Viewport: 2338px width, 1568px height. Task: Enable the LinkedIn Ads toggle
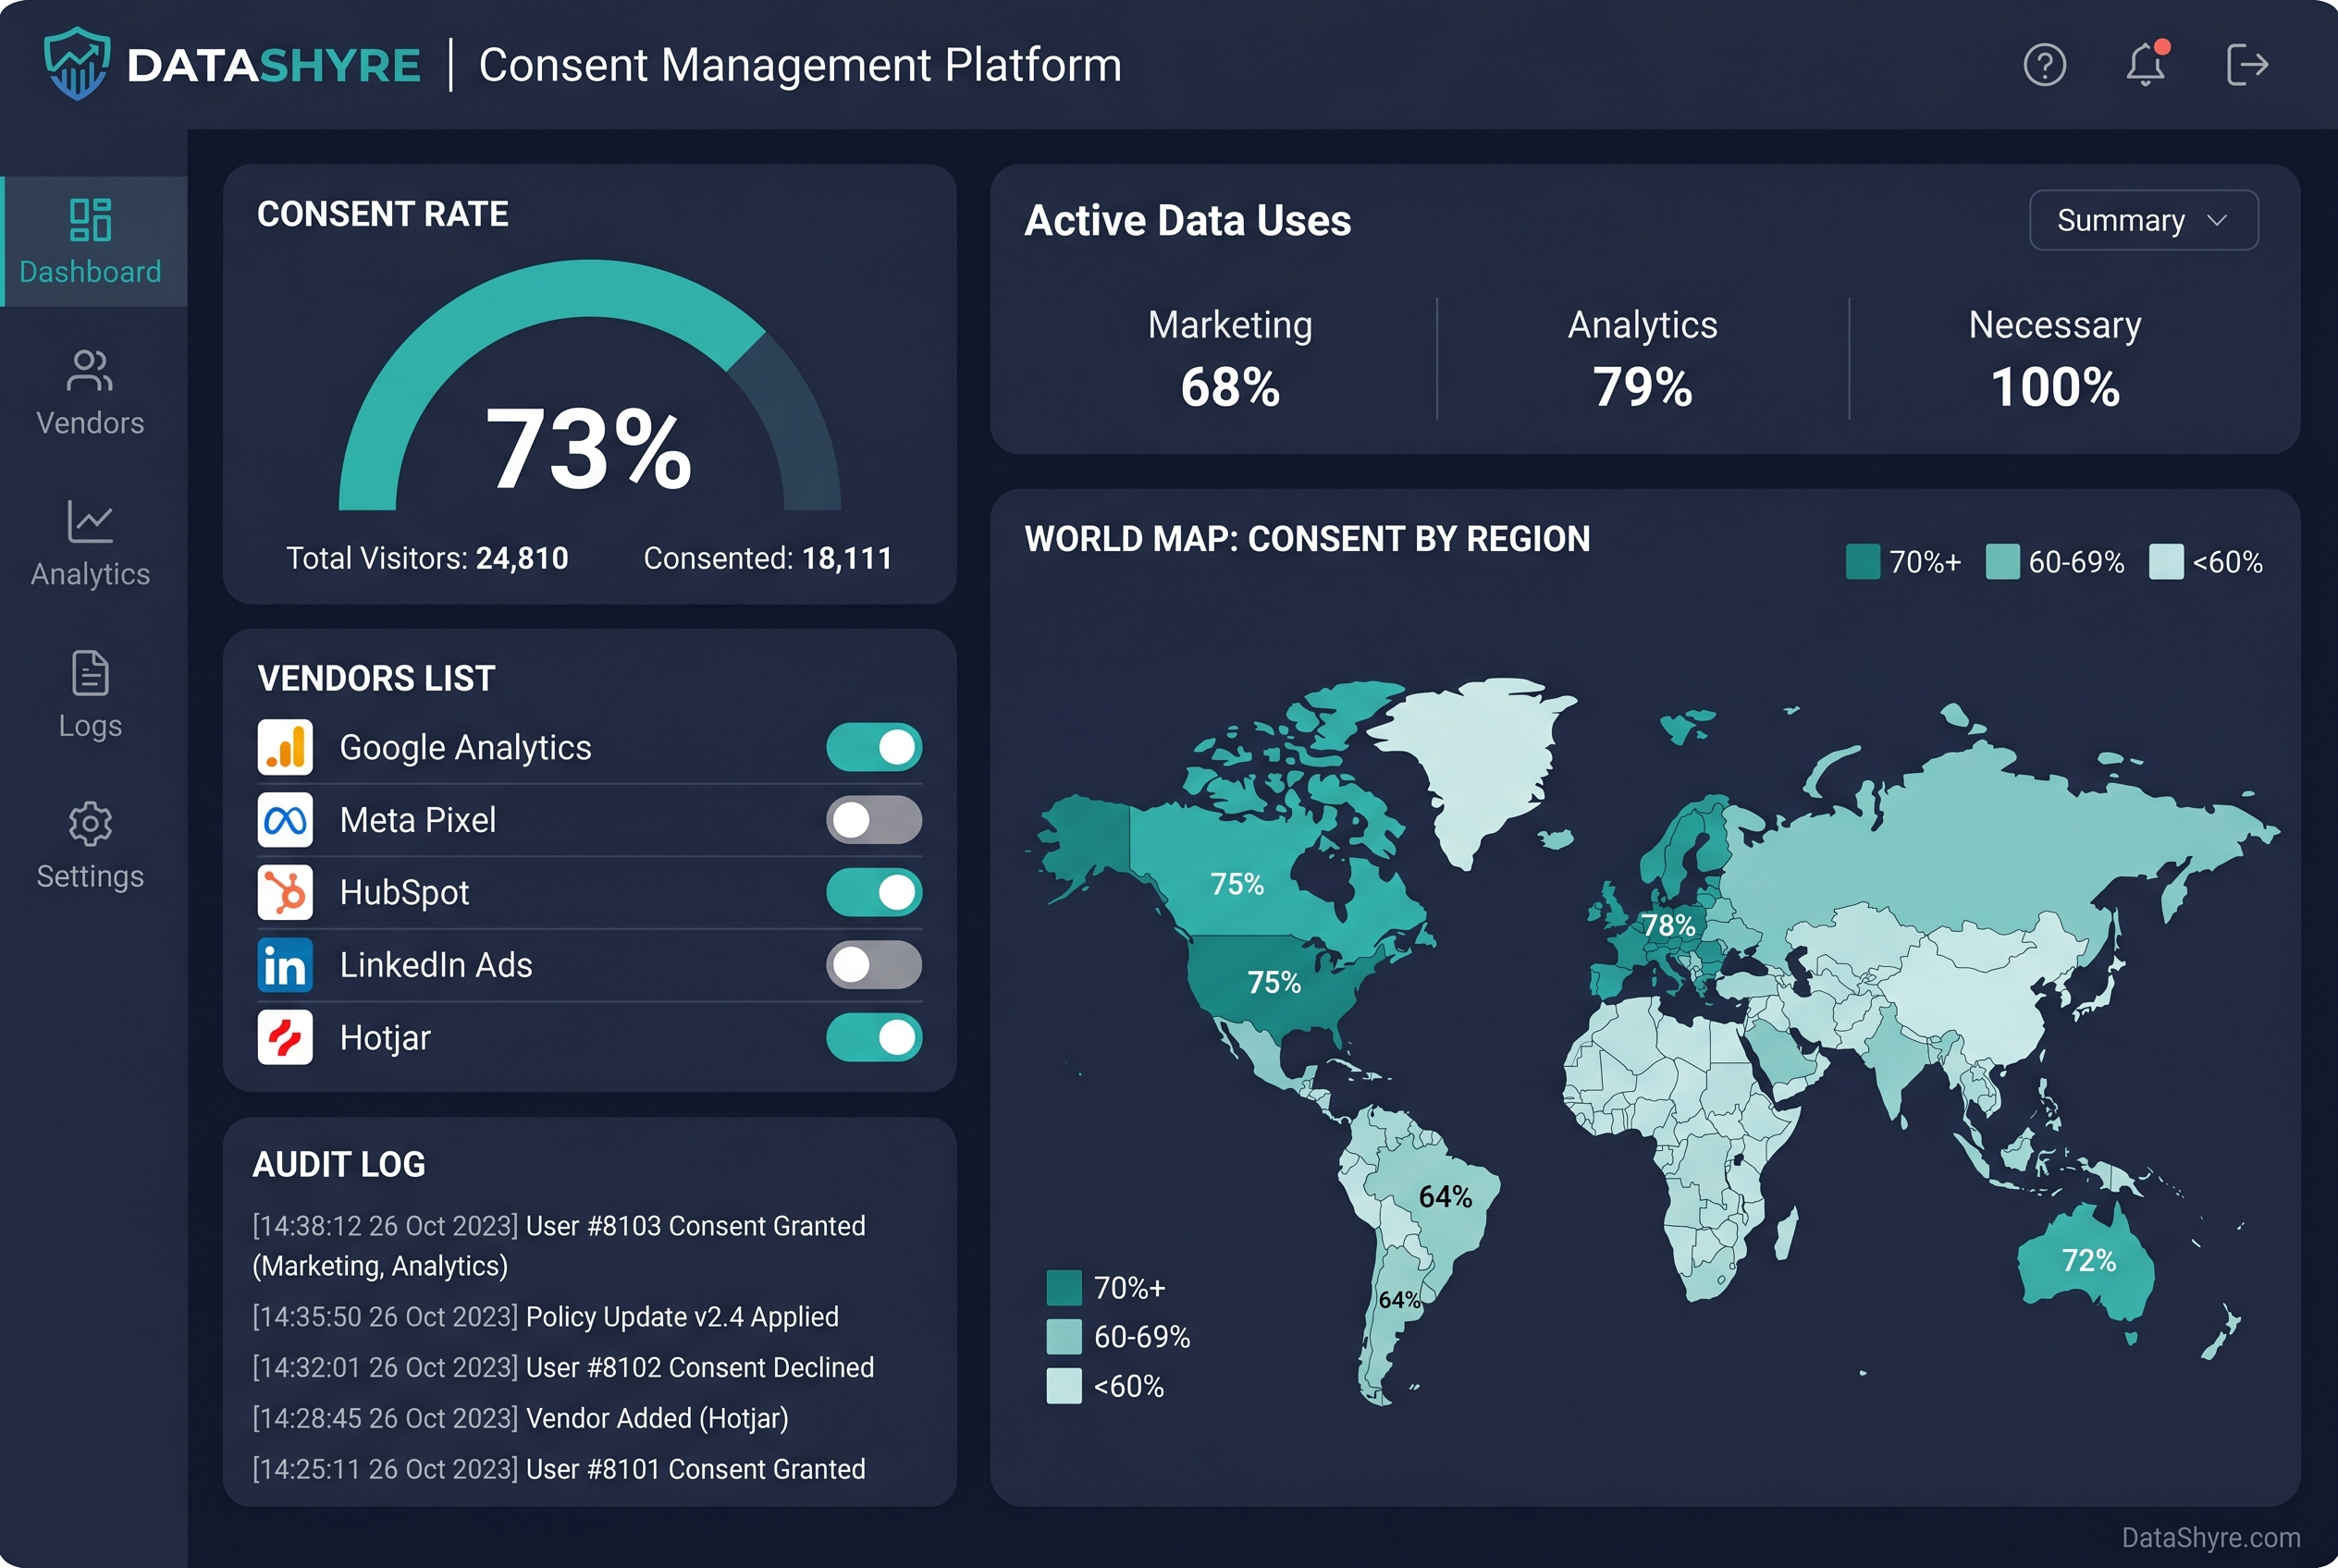pos(873,965)
